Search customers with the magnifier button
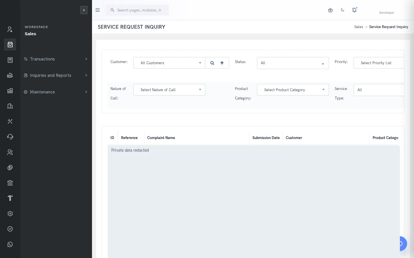Viewport: 414px width, 258px height. 212,63
